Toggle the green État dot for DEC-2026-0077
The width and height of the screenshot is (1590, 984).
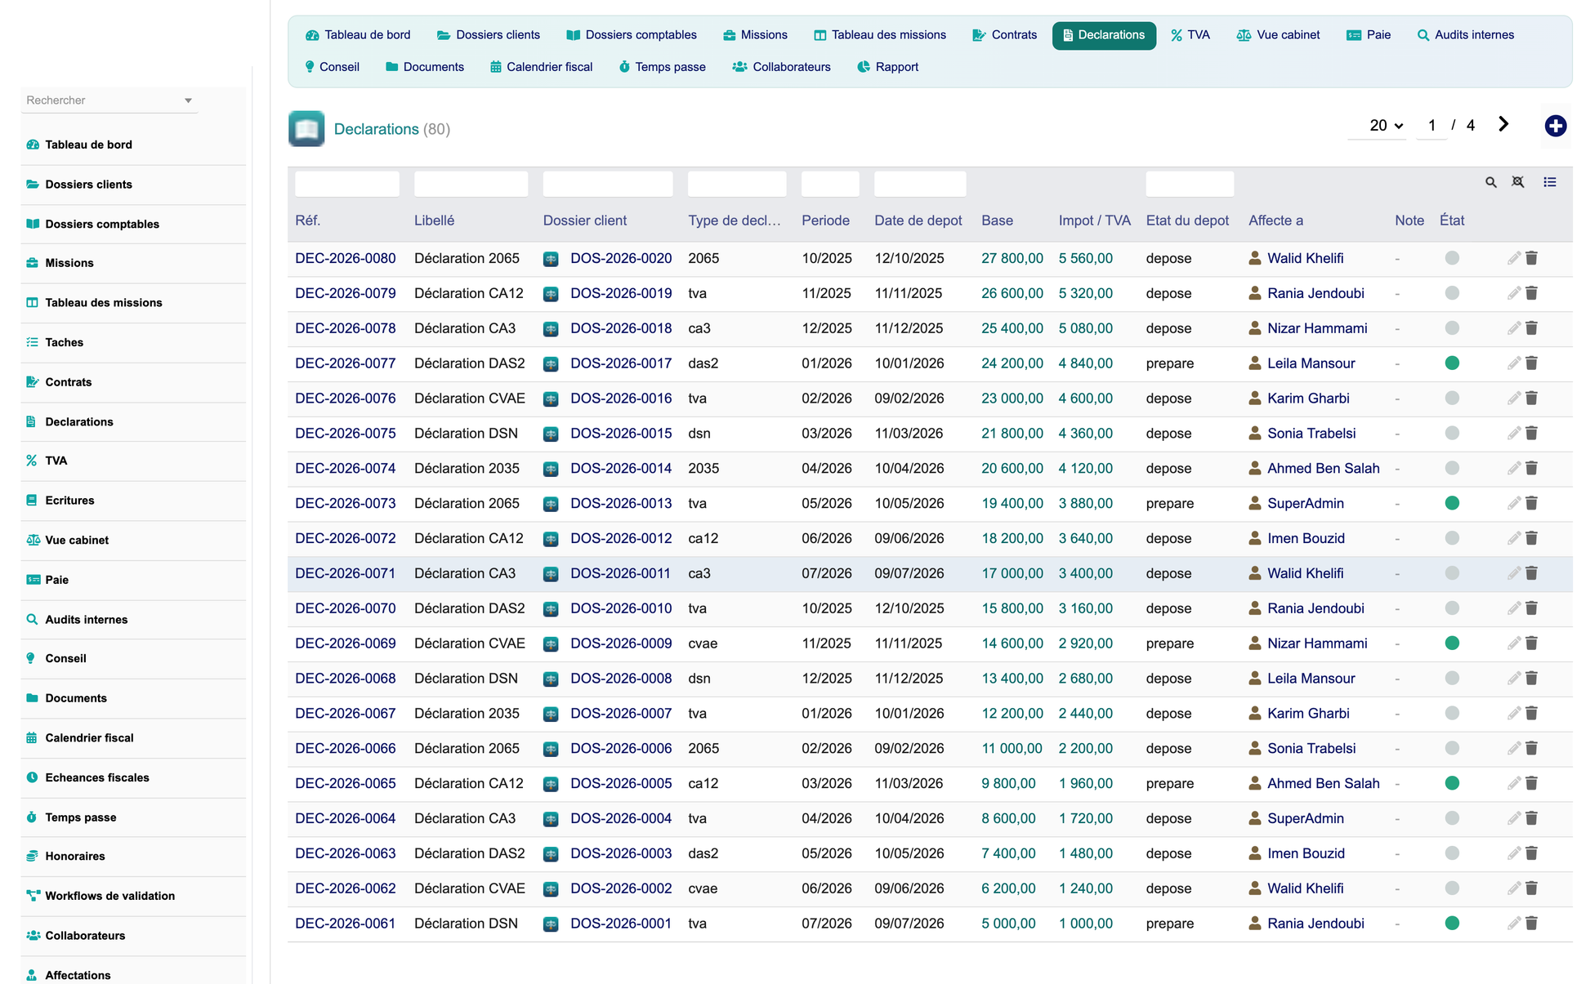(1452, 363)
